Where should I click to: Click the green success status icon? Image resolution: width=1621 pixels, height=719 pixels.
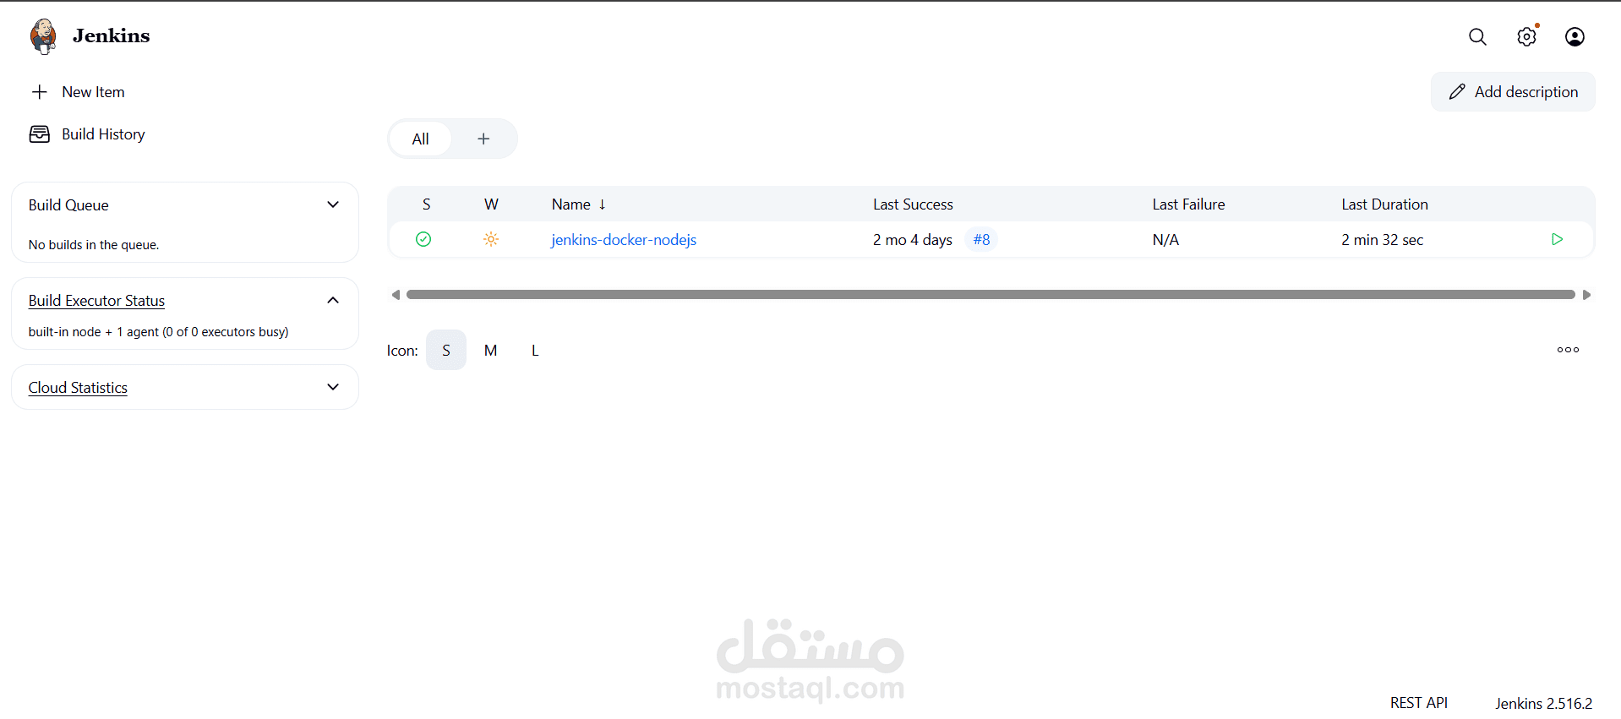(x=423, y=239)
